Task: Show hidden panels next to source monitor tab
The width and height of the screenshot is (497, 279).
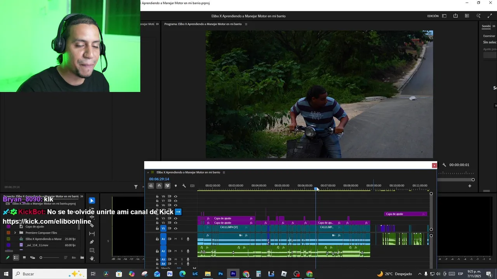Action: click(157, 24)
